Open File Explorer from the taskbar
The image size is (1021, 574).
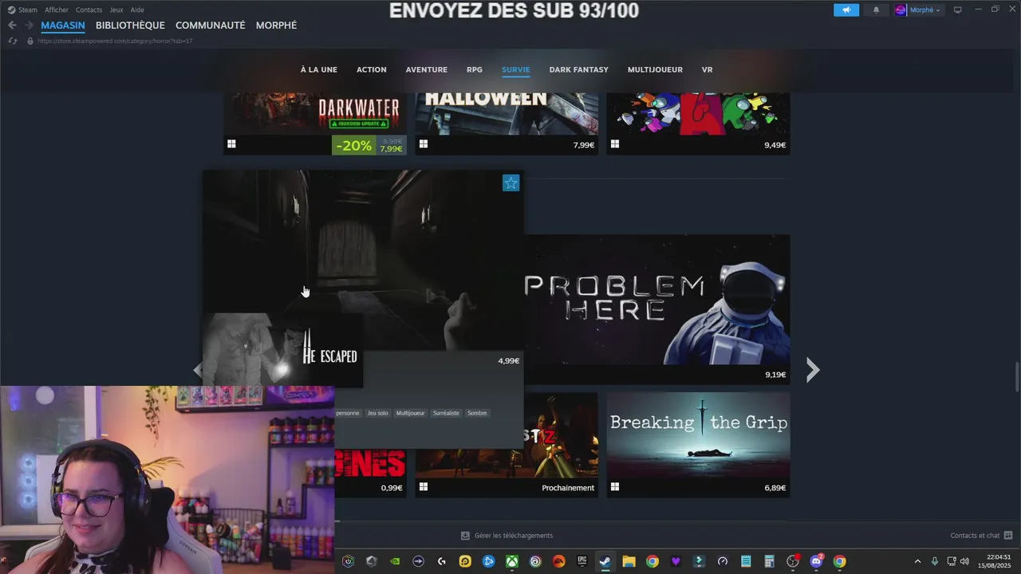click(629, 561)
